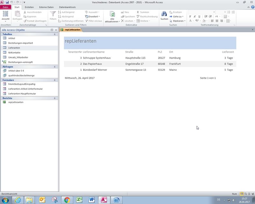Open the Datei menu
This screenshot has height=204, width=255.
click(6, 7)
